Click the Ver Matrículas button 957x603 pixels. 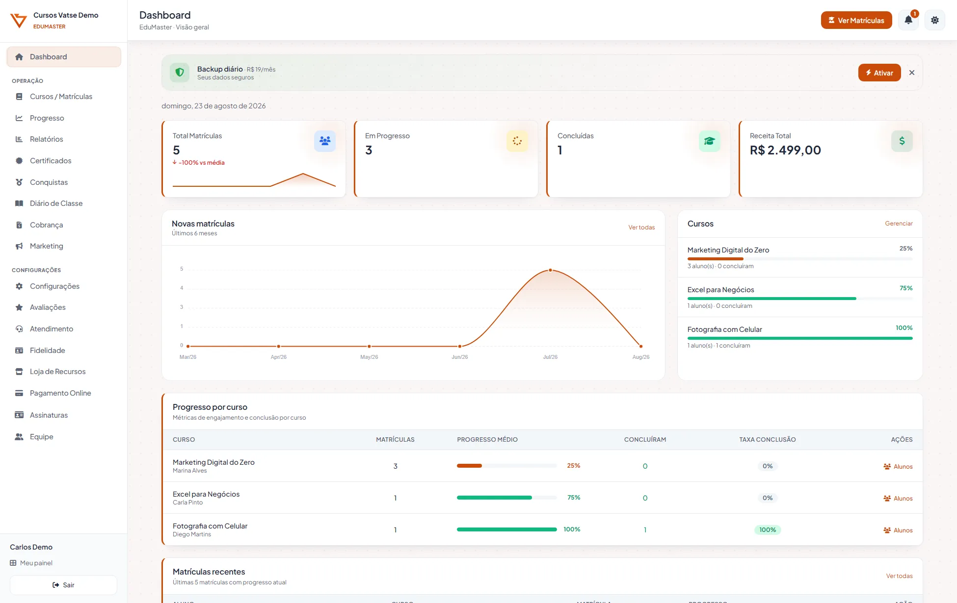pyautogui.click(x=856, y=20)
